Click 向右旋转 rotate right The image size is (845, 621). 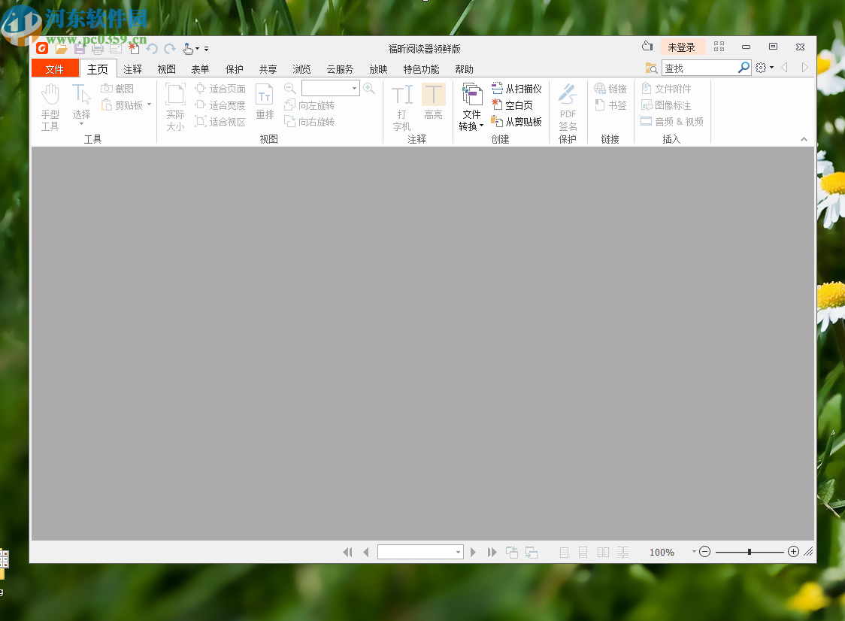coord(310,122)
